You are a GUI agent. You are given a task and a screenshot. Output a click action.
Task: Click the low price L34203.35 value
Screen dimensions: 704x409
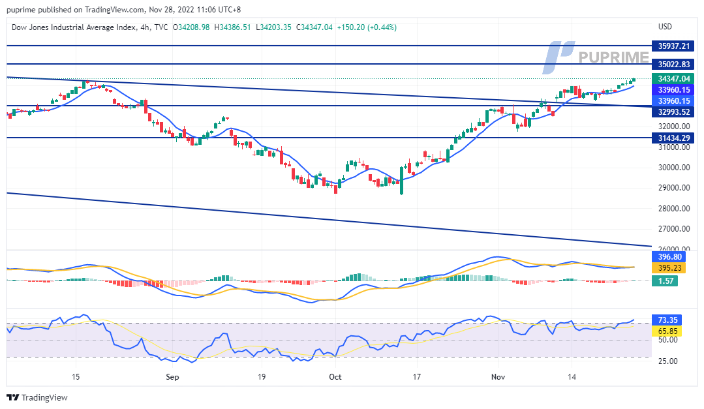(273, 27)
